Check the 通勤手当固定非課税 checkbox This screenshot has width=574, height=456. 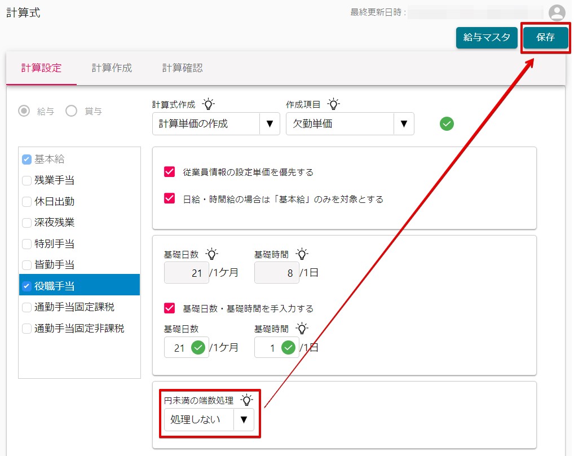click(27, 328)
